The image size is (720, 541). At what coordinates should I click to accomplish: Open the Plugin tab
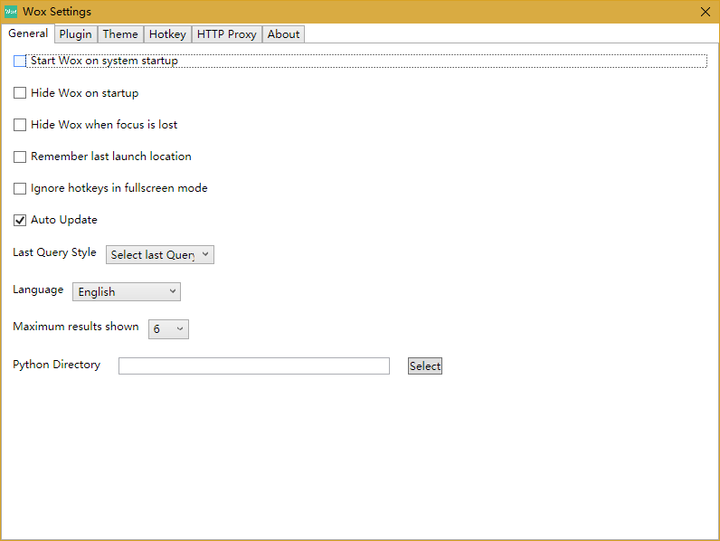point(76,34)
